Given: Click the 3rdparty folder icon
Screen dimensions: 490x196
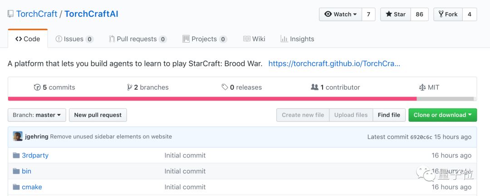Looking at the screenshot, I should (x=16, y=155).
